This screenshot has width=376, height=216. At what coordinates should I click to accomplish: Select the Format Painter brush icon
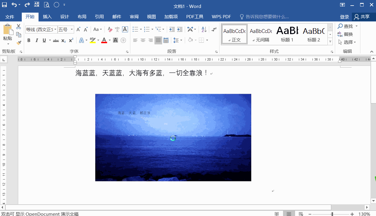19,43
